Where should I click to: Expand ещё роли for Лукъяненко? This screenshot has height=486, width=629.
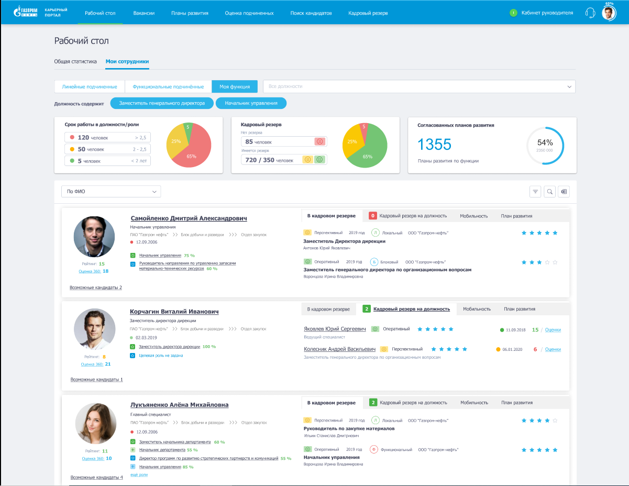coord(139,474)
